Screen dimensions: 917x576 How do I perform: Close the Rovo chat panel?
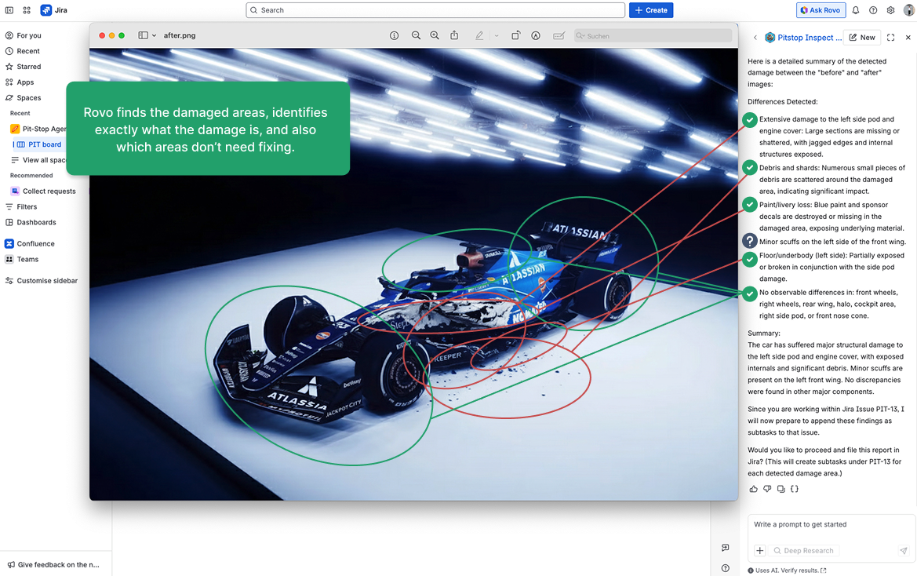tap(908, 38)
